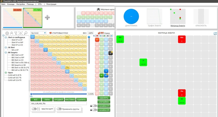Click the ПАРЫ button
218x117 pixels.
(x=47, y=100)
